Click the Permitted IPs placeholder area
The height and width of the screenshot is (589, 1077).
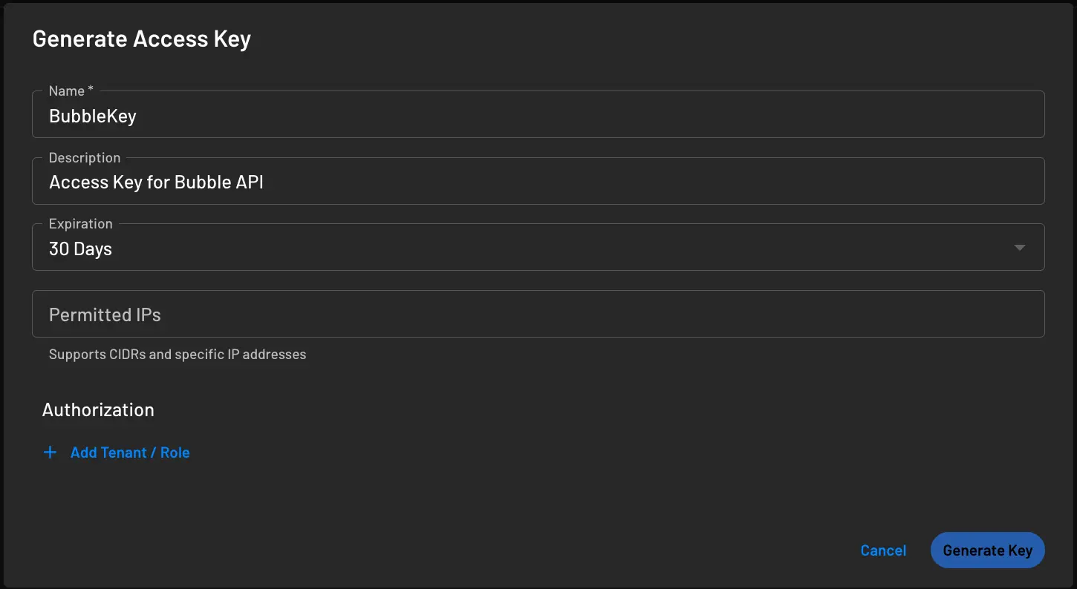tap(104, 314)
